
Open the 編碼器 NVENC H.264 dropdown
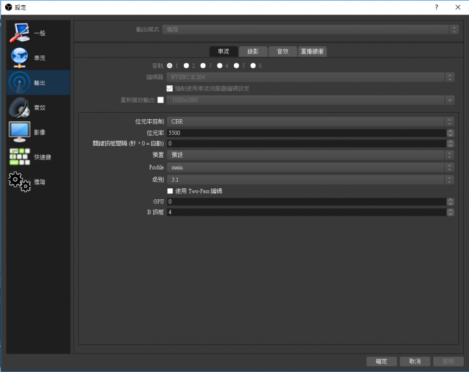[x=311, y=77]
